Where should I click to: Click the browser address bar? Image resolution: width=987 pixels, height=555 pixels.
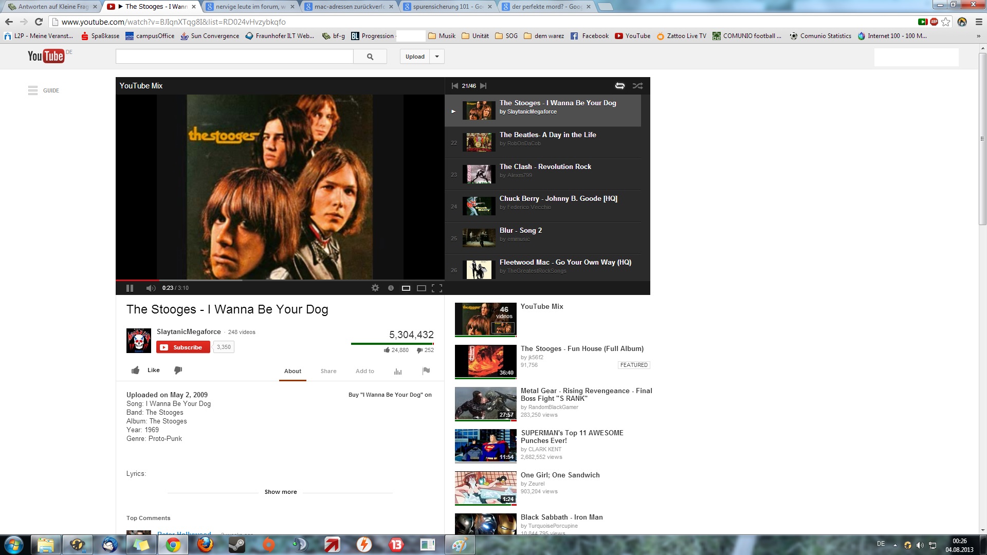click(x=483, y=22)
